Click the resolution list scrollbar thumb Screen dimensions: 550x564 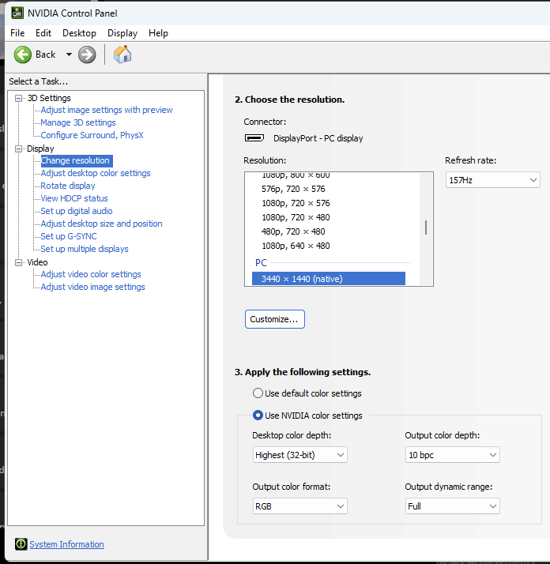click(426, 227)
